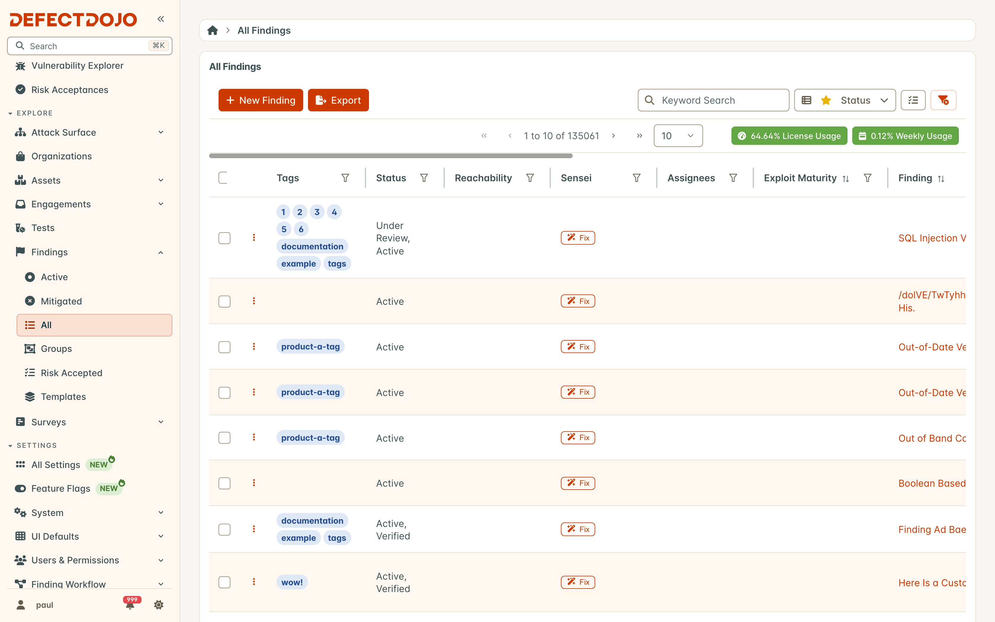
Task: Click the Tags column filter icon
Action: (x=345, y=178)
